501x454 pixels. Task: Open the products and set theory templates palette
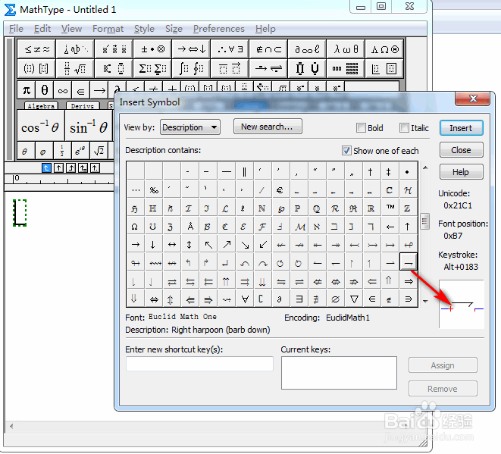pos(307,68)
